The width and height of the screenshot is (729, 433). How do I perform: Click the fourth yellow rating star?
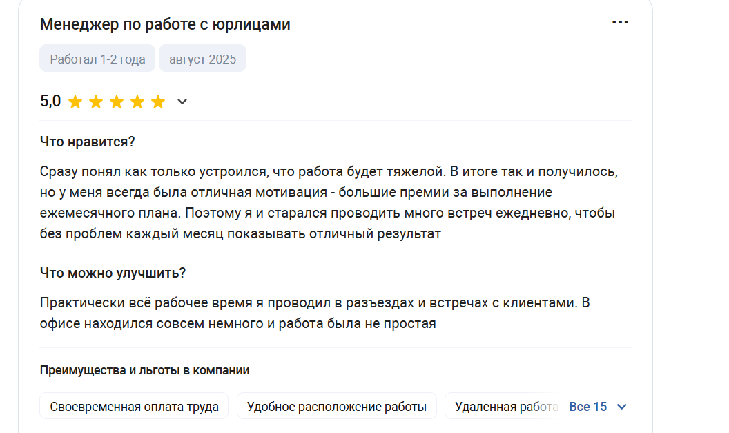(x=137, y=102)
